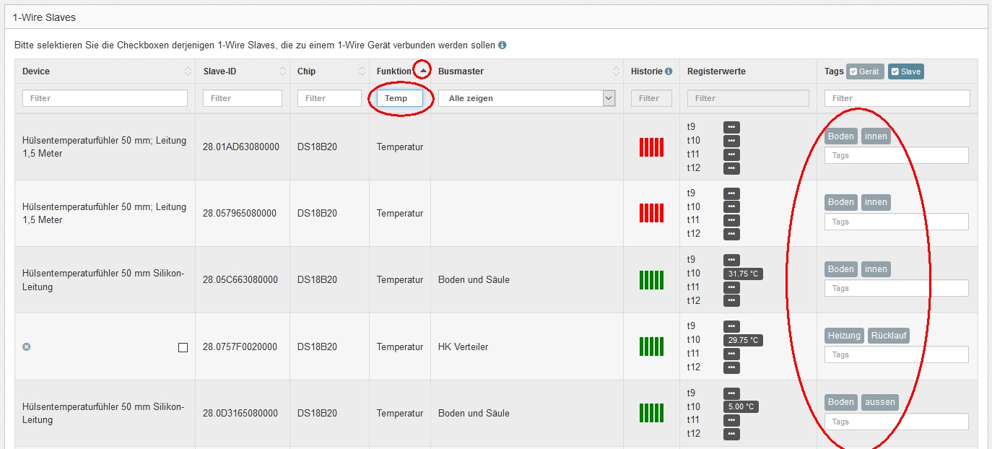Click the 31.75 °C register value badge
This screenshot has height=449, width=992.
tap(743, 274)
